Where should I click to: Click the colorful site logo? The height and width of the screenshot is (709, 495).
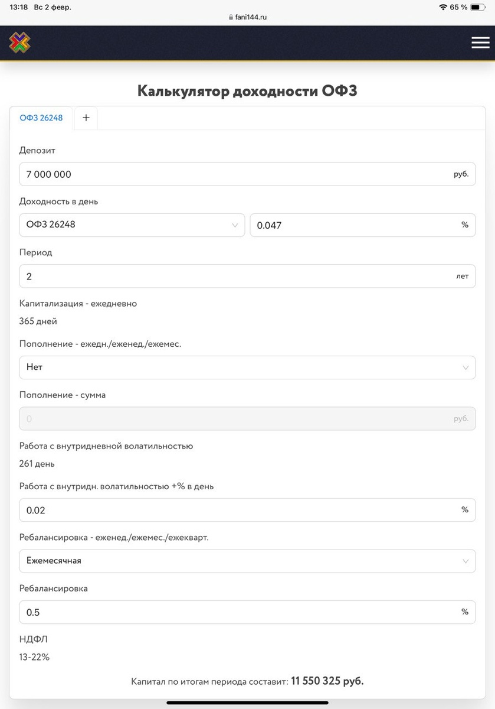[19, 43]
